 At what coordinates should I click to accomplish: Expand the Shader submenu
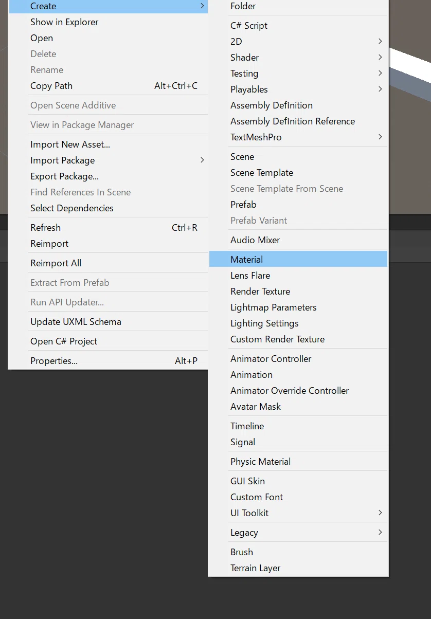[298, 58]
